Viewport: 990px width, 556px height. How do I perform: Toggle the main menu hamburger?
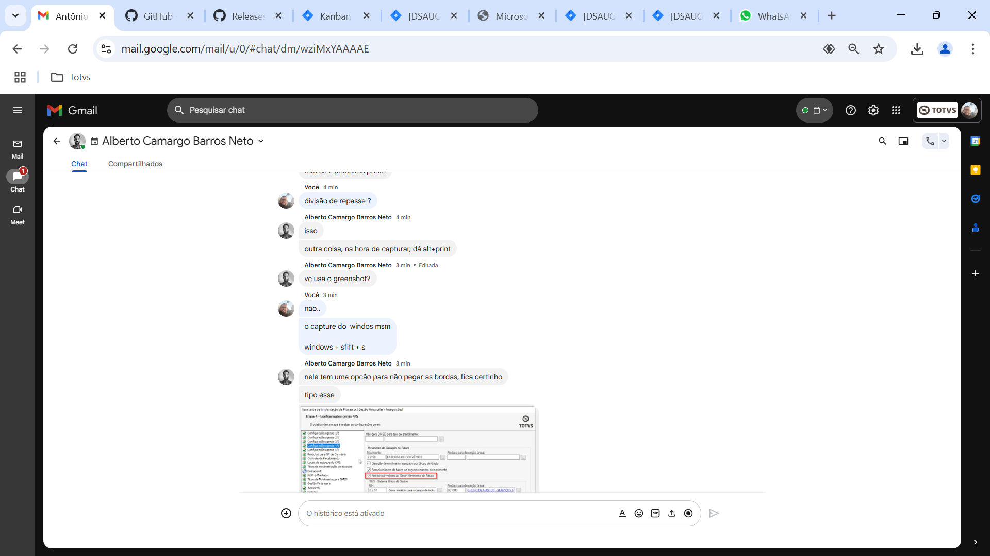coord(18,110)
